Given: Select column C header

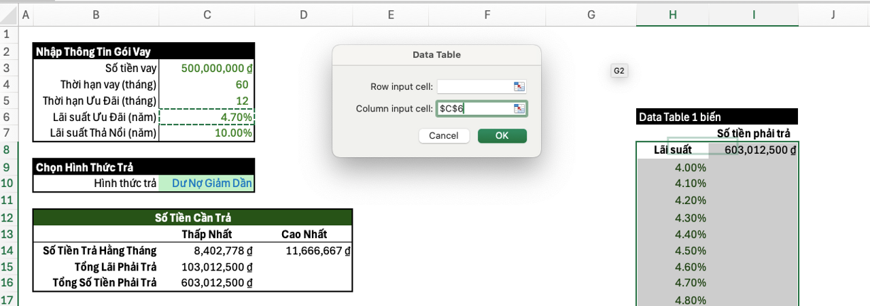Looking at the screenshot, I should pos(207,14).
